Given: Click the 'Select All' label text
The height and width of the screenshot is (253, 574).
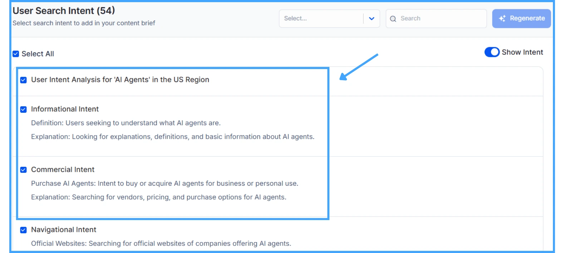Looking at the screenshot, I should [38, 54].
